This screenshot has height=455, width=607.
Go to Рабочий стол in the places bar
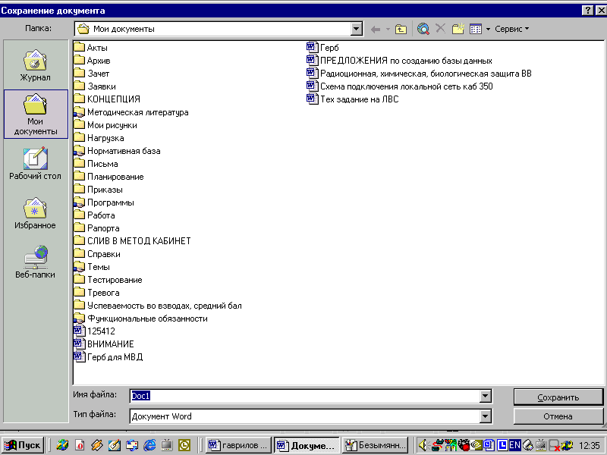(x=35, y=164)
